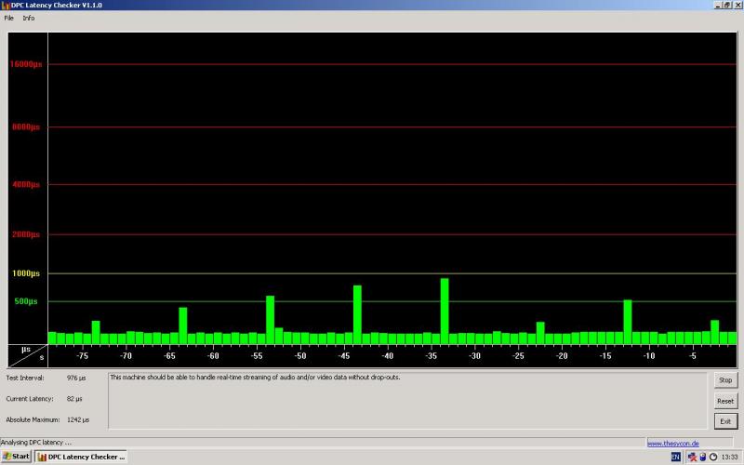
Task: Click the Test Interval value 976 µs
Action: click(x=76, y=379)
